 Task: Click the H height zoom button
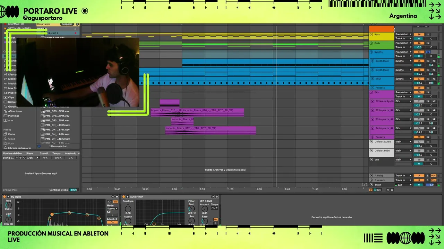point(387,190)
